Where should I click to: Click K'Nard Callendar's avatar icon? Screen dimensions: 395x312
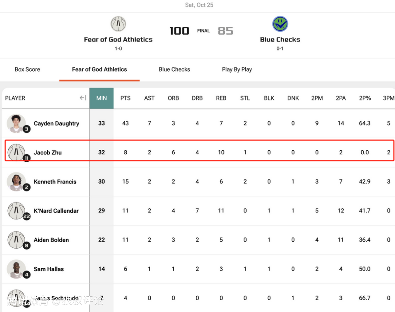point(16,211)
